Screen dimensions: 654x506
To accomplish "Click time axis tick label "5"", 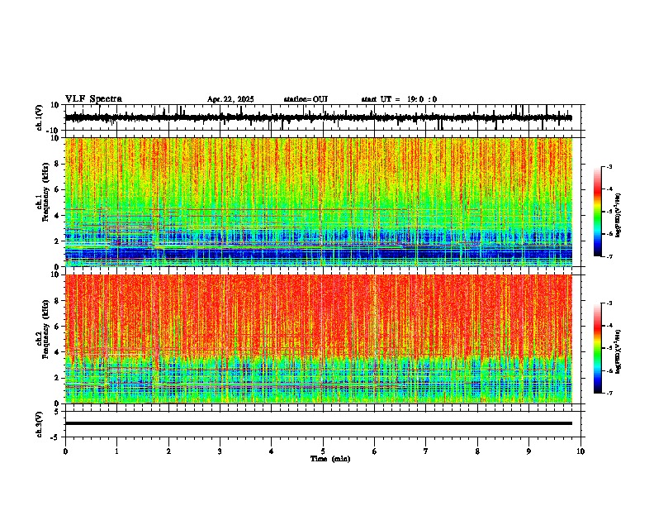I will point(323,451).
